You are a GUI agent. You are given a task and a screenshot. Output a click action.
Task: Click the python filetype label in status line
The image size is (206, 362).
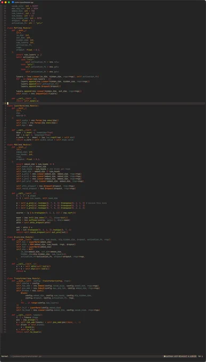point(170,357)
